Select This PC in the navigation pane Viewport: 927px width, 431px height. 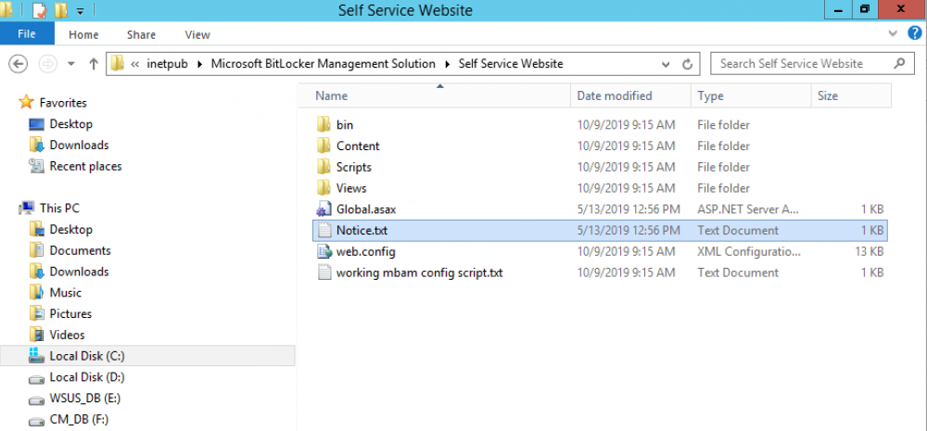point(59,209)
